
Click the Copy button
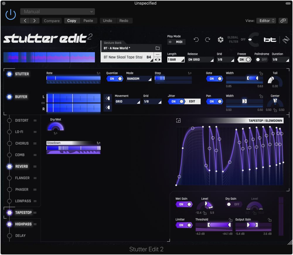click(x=72, y=20)
